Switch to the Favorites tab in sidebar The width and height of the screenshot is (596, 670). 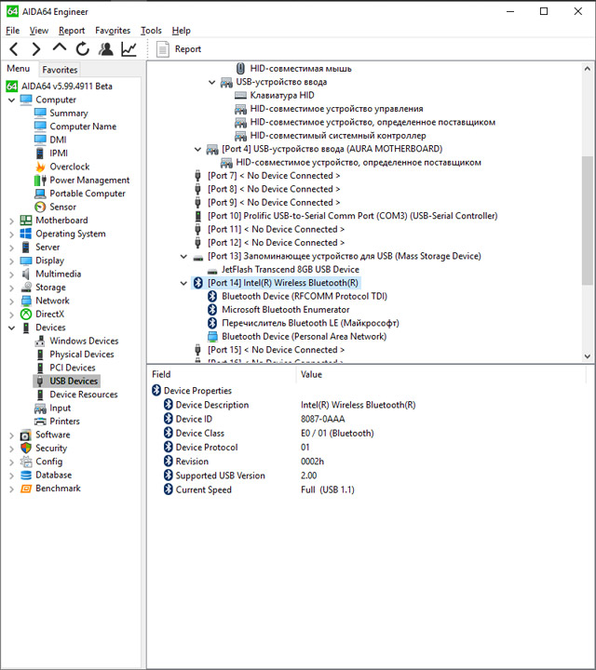[60, 70]
